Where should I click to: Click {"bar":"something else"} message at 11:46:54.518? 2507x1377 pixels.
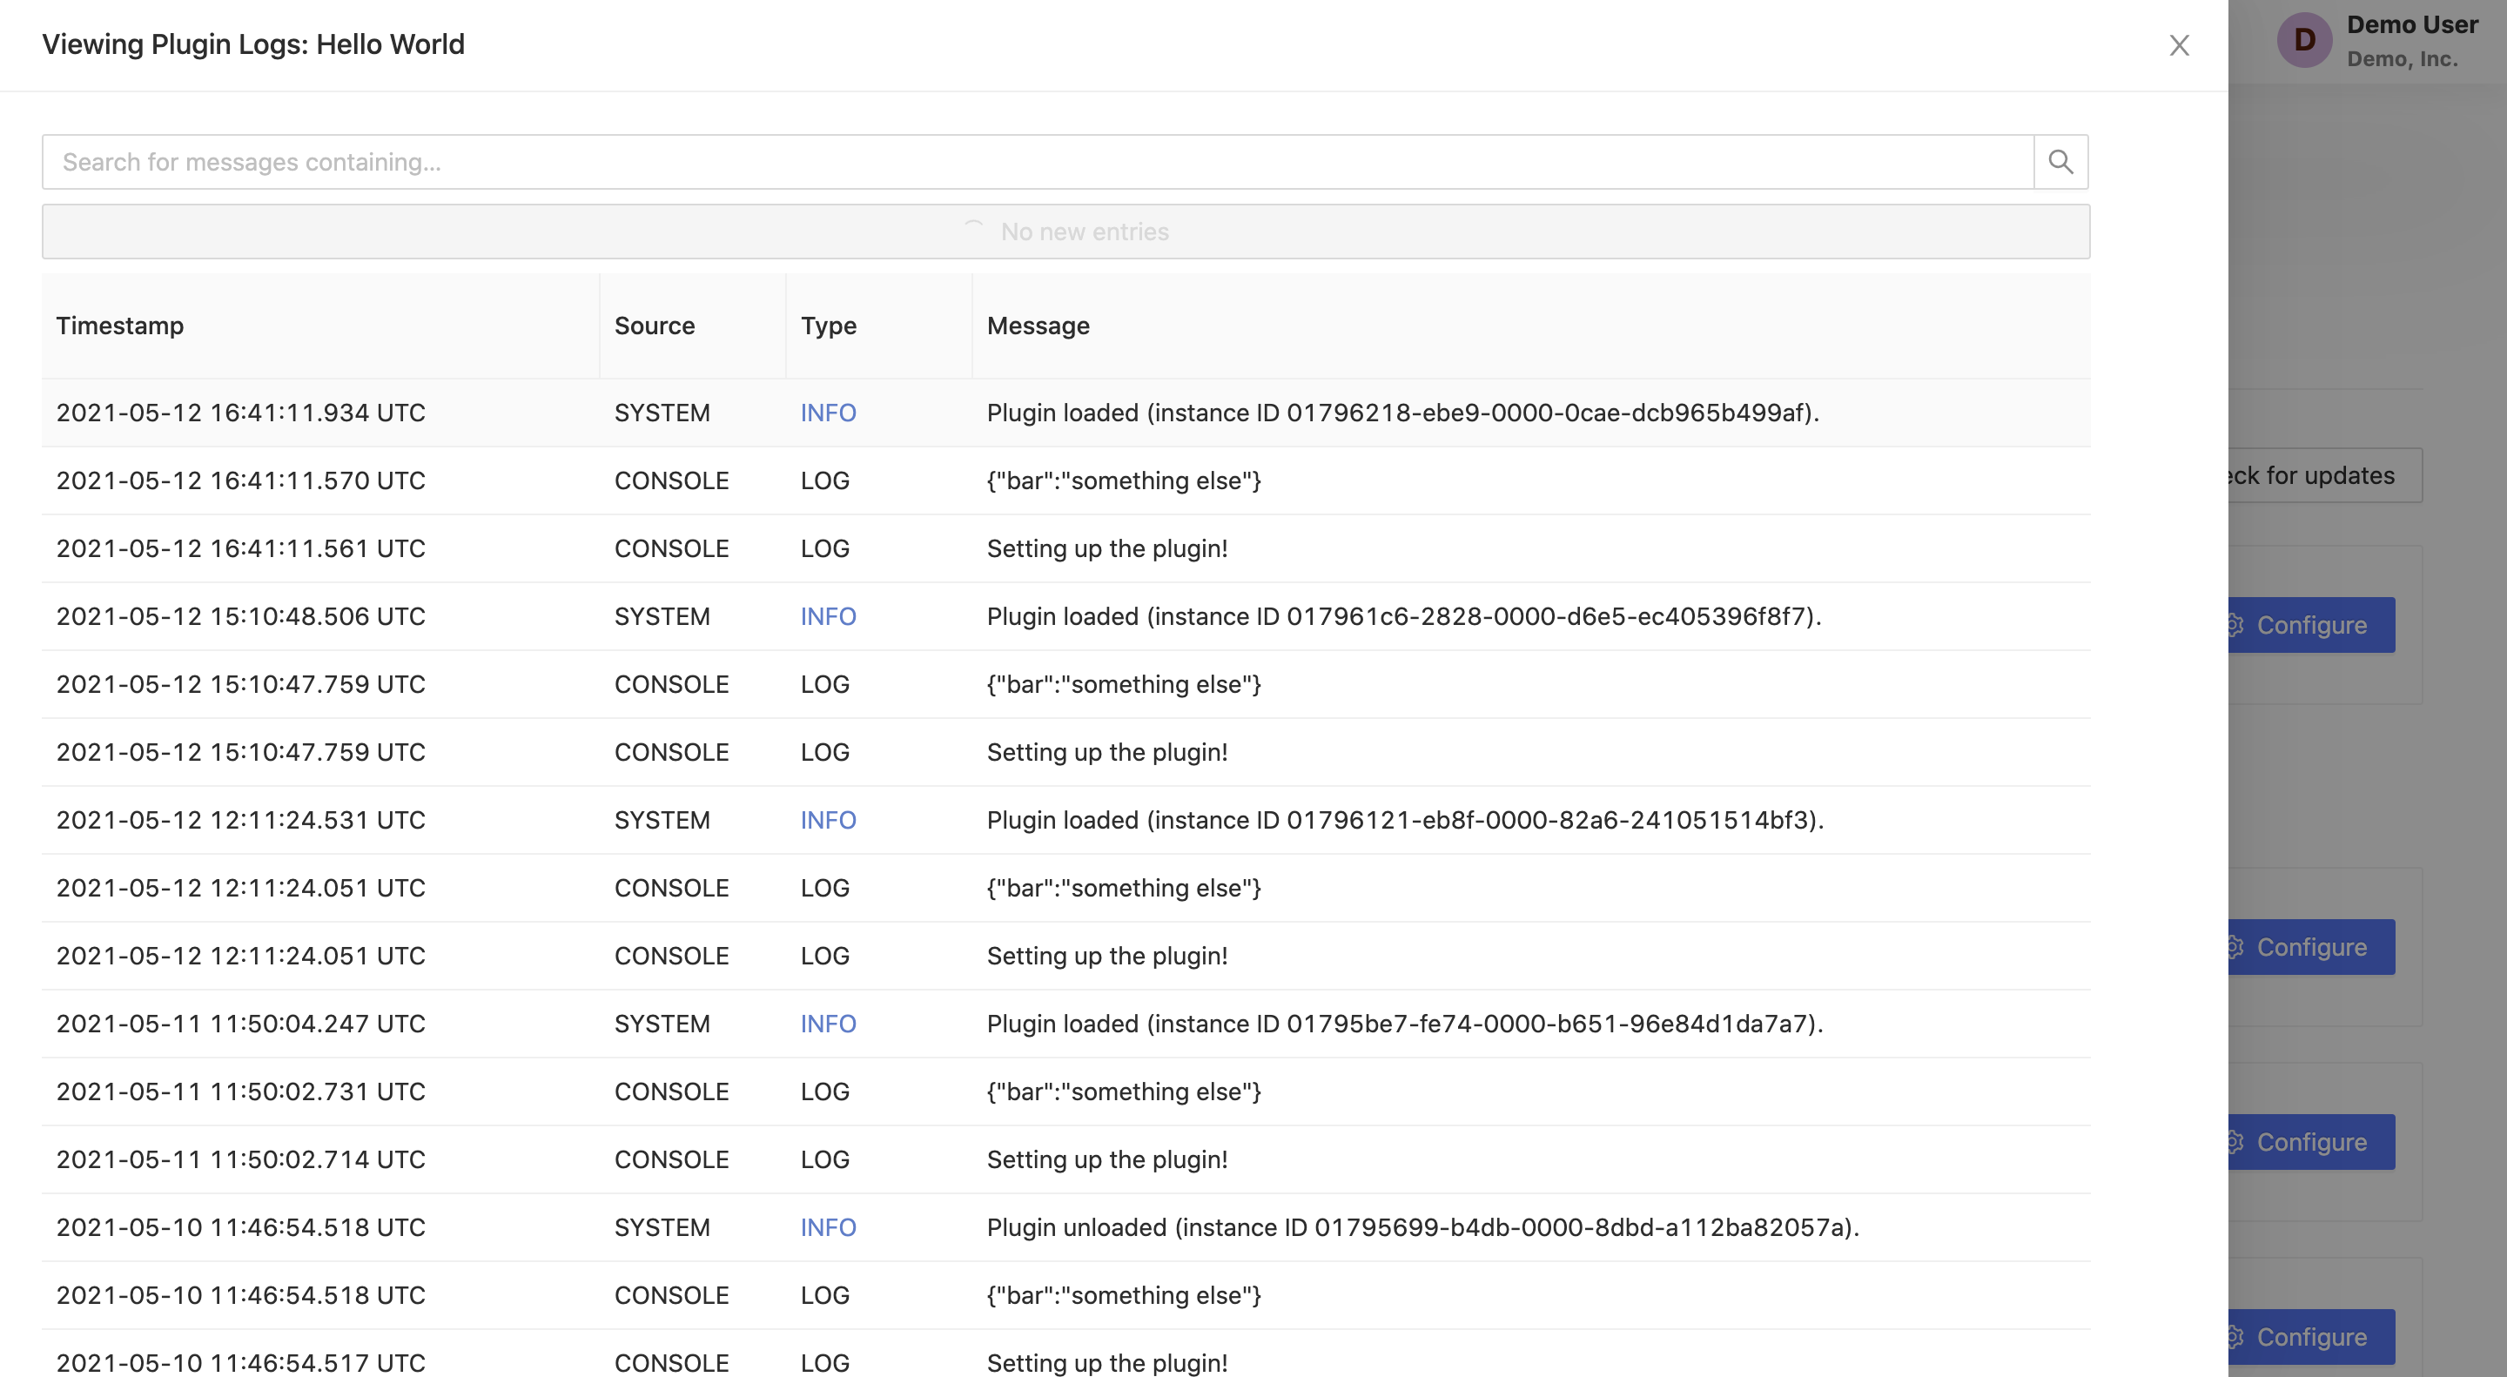1123,1295
